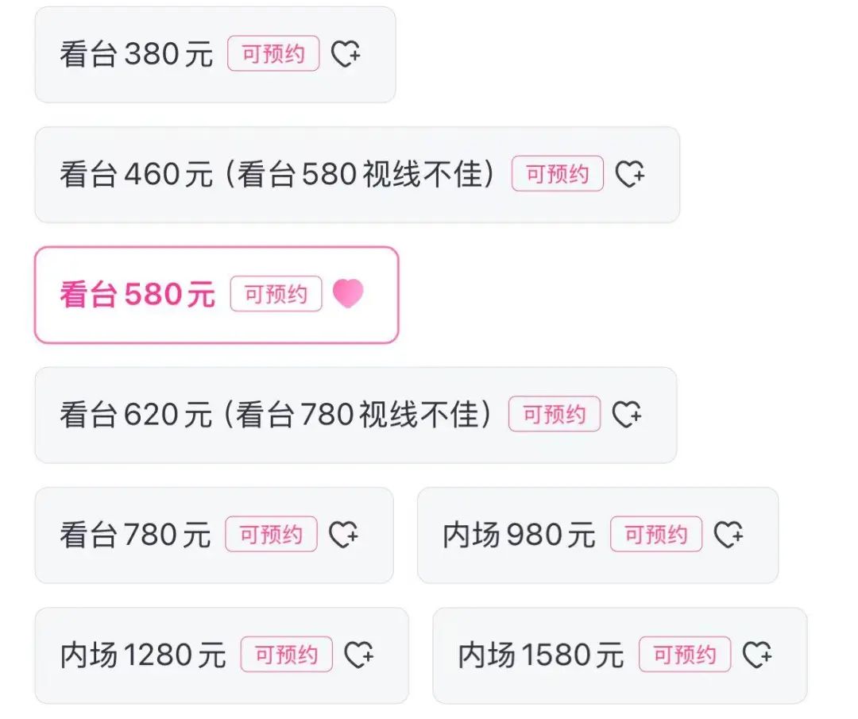Tap 可预约 badge on 看台 580元
The image size is (858, 719).
276,294
